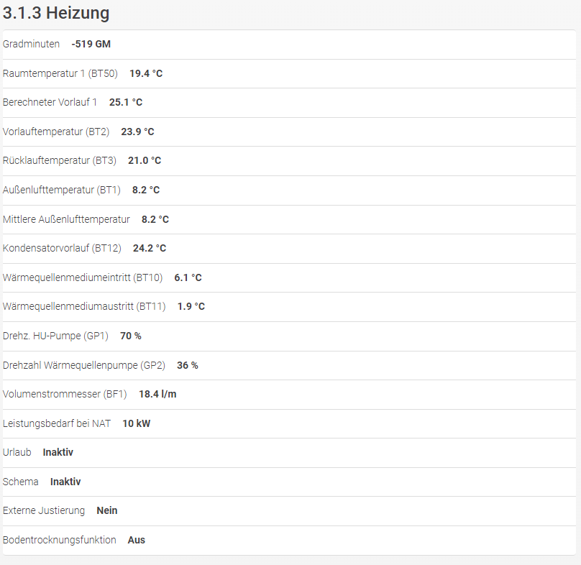581x565 pixels.
Task: Click the '23.9 °C' value
Action: click(x=137, y=132)
